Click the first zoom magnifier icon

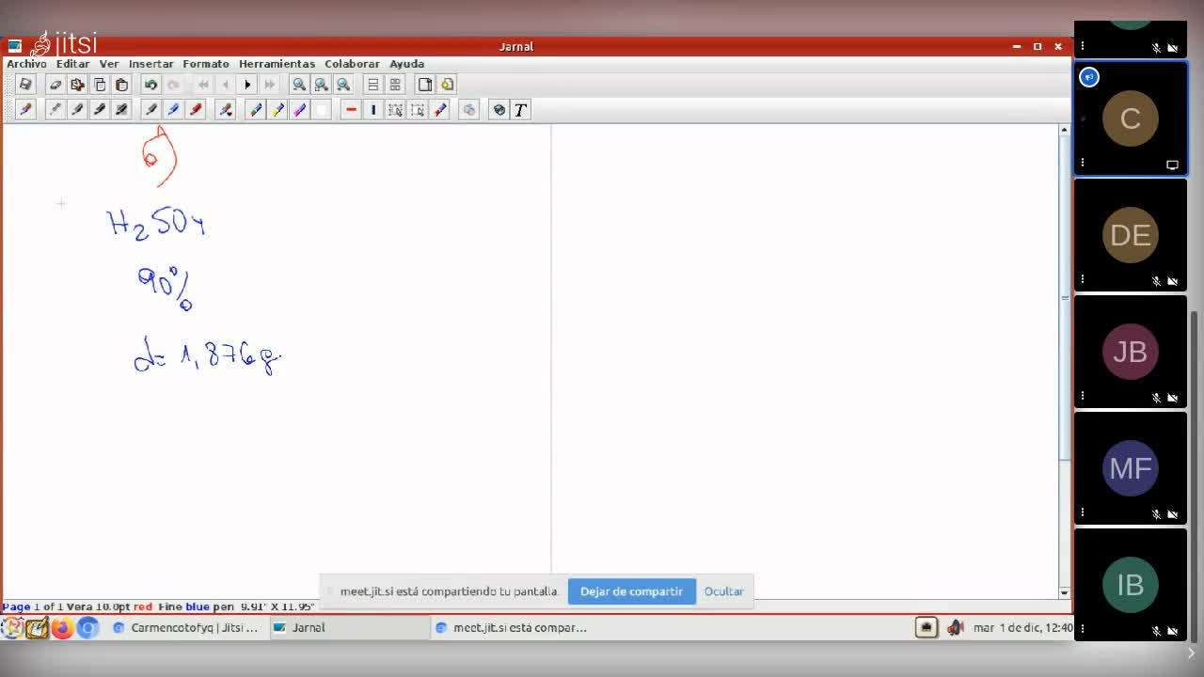pyautogui.click(x=299, y=85)
